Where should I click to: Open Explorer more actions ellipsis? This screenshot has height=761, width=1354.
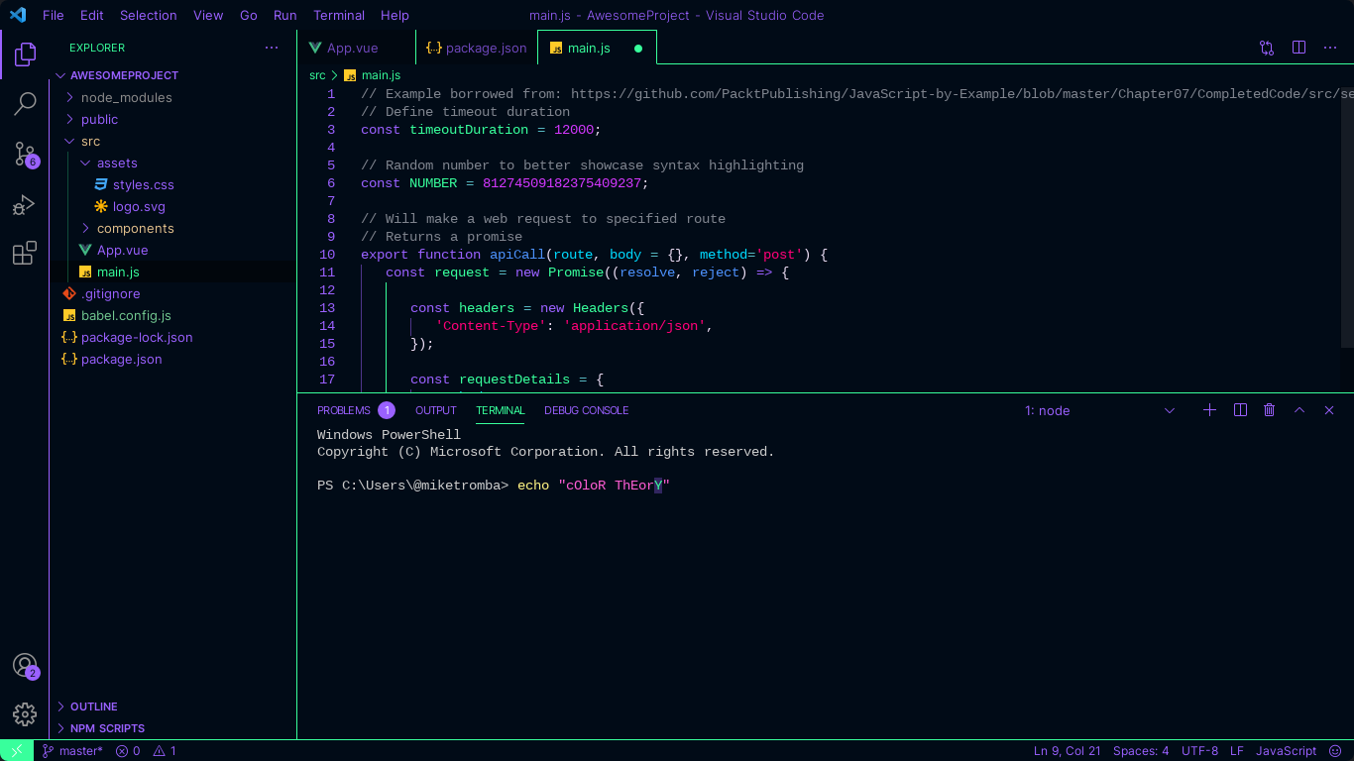(272, 48)
